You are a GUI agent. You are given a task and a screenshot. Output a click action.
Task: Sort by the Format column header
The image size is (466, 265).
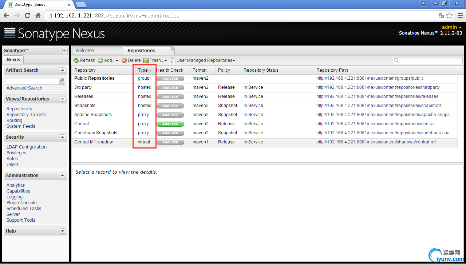pyautogui.click(x=203, y=70)
